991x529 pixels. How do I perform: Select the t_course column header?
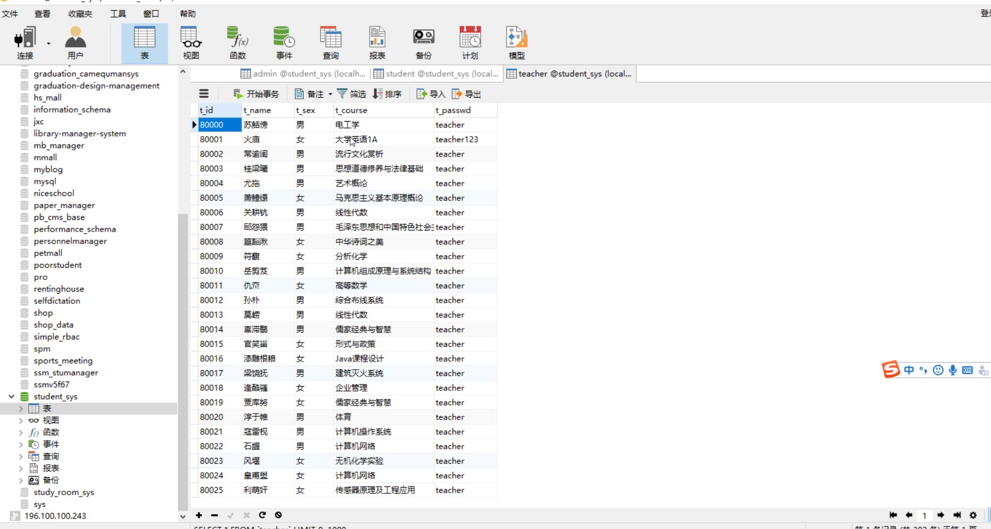coord(351,110)
